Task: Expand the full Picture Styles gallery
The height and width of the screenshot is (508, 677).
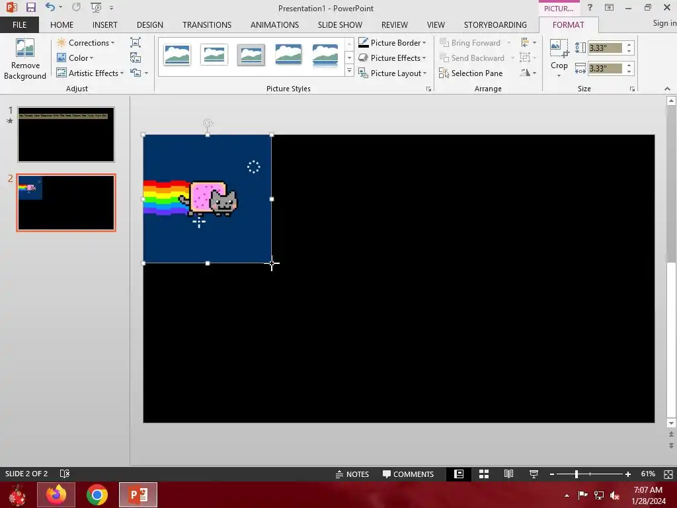Action: [349, 70]
